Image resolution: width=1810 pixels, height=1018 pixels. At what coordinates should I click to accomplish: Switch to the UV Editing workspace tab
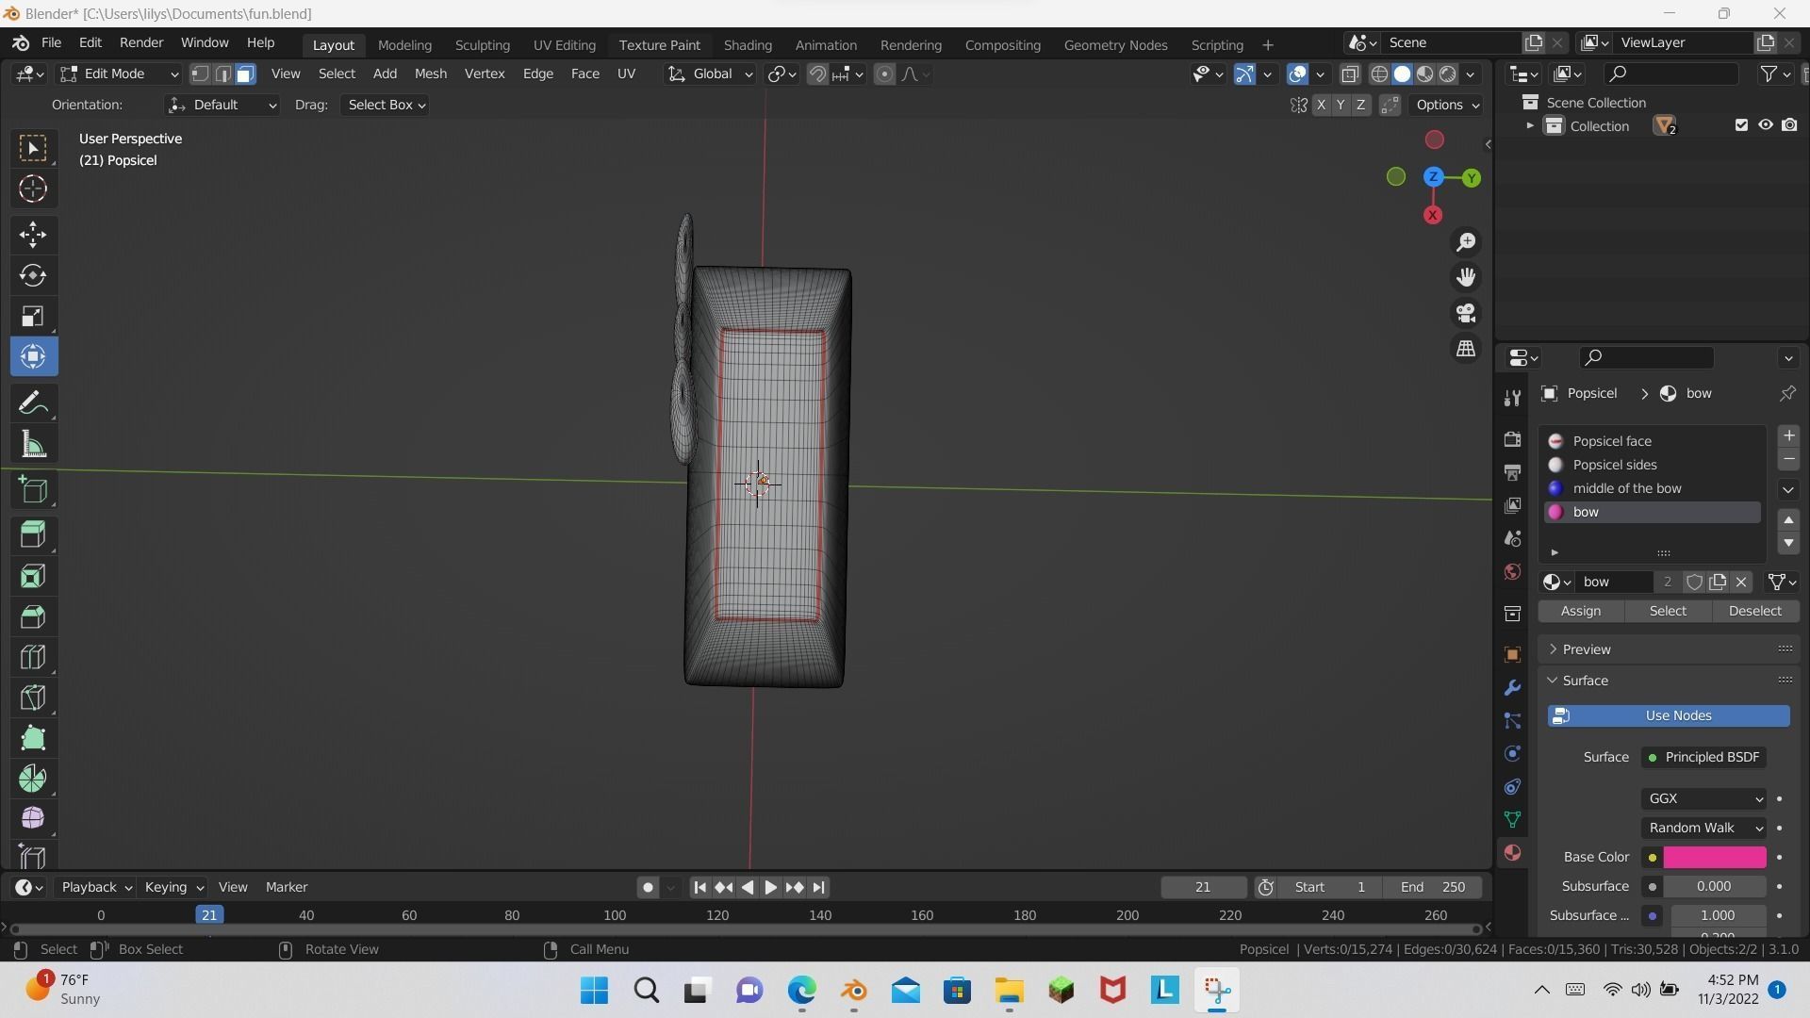click(x=564, y=44)
